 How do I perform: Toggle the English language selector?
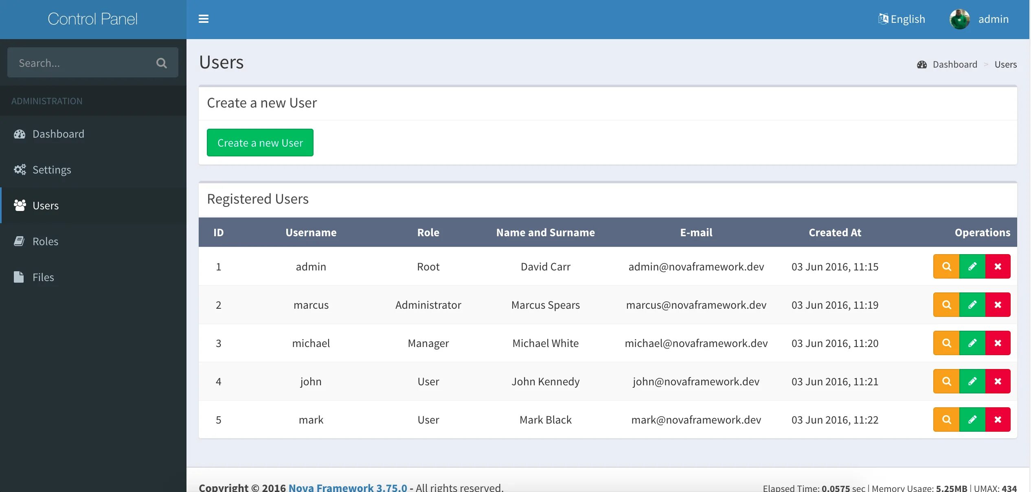point(902,18)
